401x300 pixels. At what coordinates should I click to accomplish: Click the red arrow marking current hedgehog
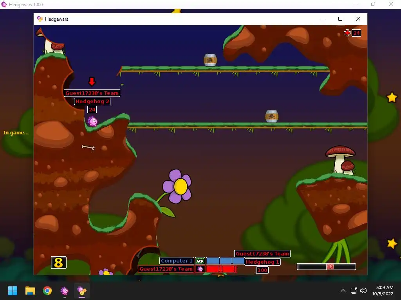point(92,82)
